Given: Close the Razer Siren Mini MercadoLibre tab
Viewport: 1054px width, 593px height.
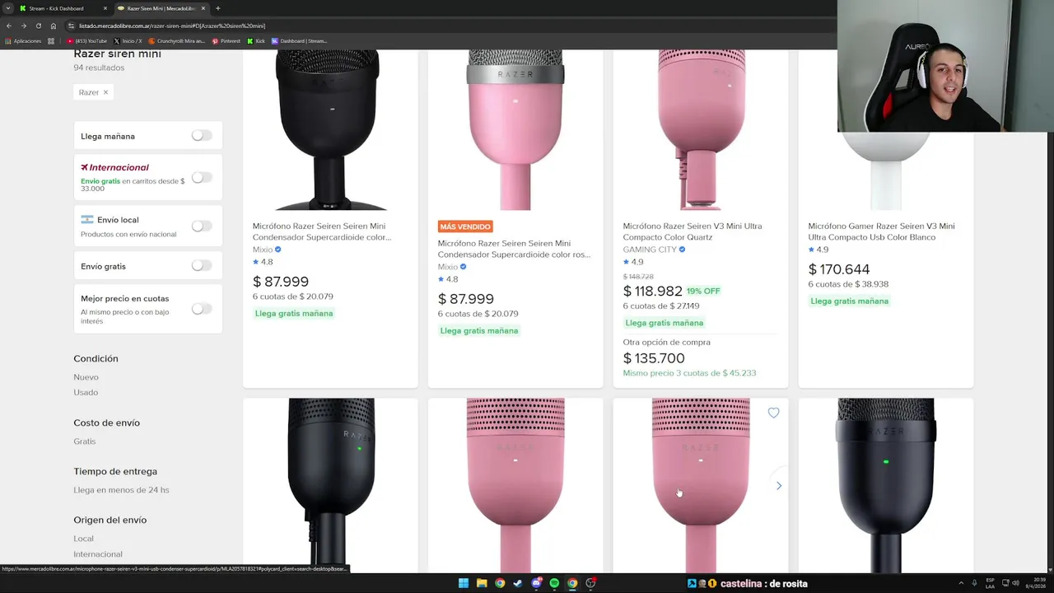Looking at the screenshot, I should coord(204,8).
